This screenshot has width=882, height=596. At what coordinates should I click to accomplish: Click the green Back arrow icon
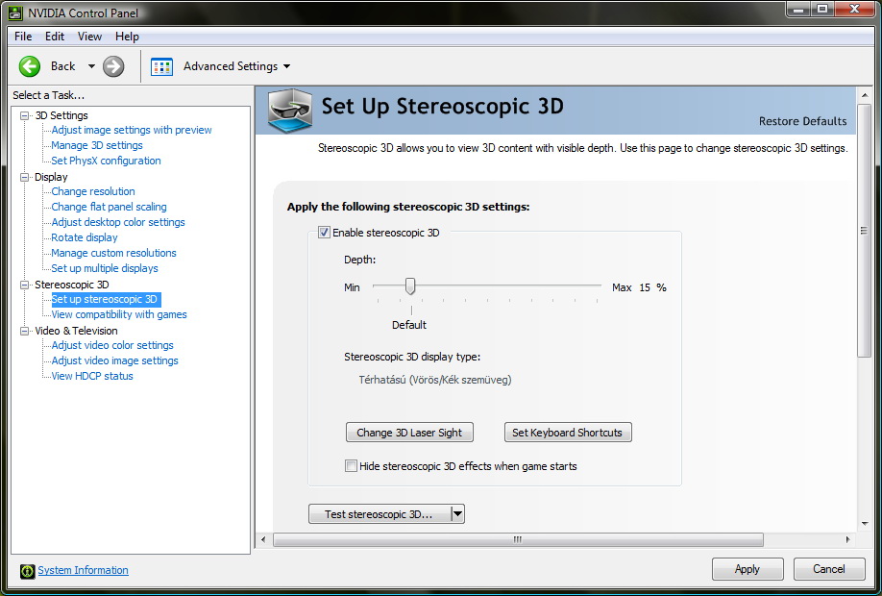(30, 66)
